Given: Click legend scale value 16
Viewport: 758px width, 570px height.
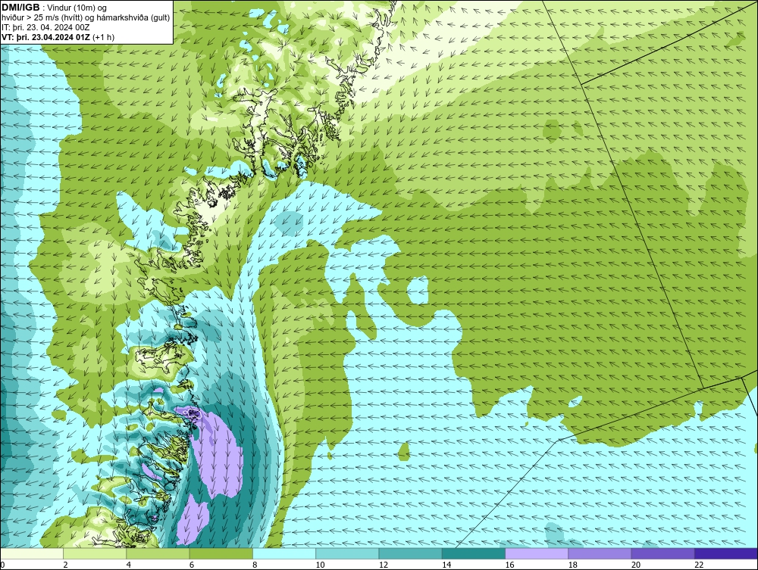Looking at the screenshot, I should (509, 565).
